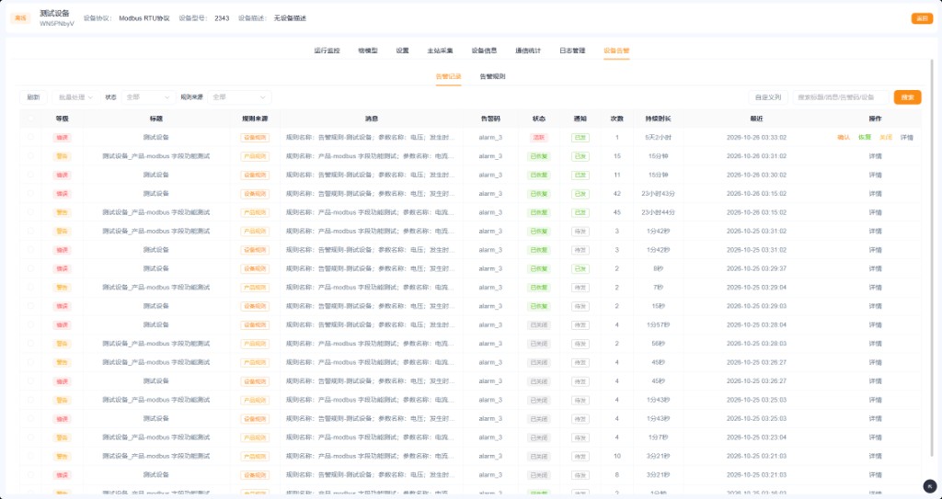Click the round floating button at bottom-right corner
942x499 pixels.
(929, 486)
